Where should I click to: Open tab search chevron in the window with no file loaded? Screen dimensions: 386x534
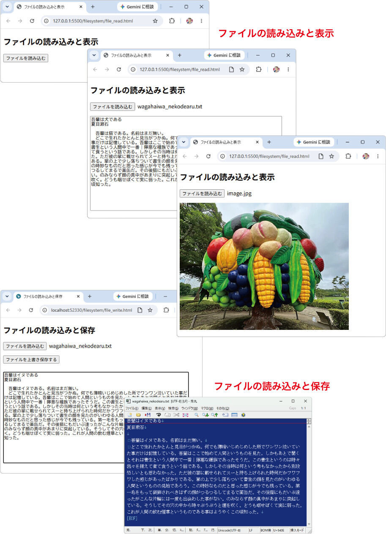coord(7,7)
